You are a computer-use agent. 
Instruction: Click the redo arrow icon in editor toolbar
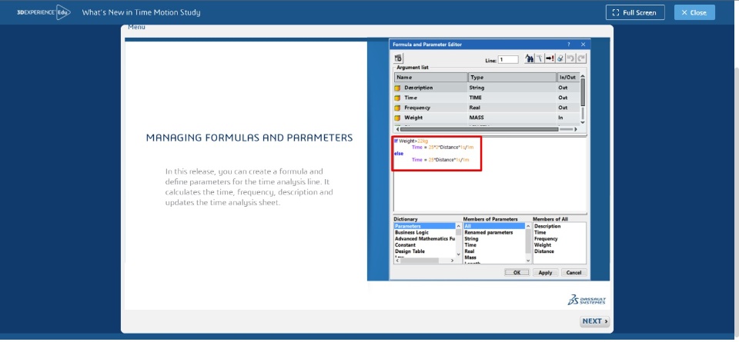(581, 58)
